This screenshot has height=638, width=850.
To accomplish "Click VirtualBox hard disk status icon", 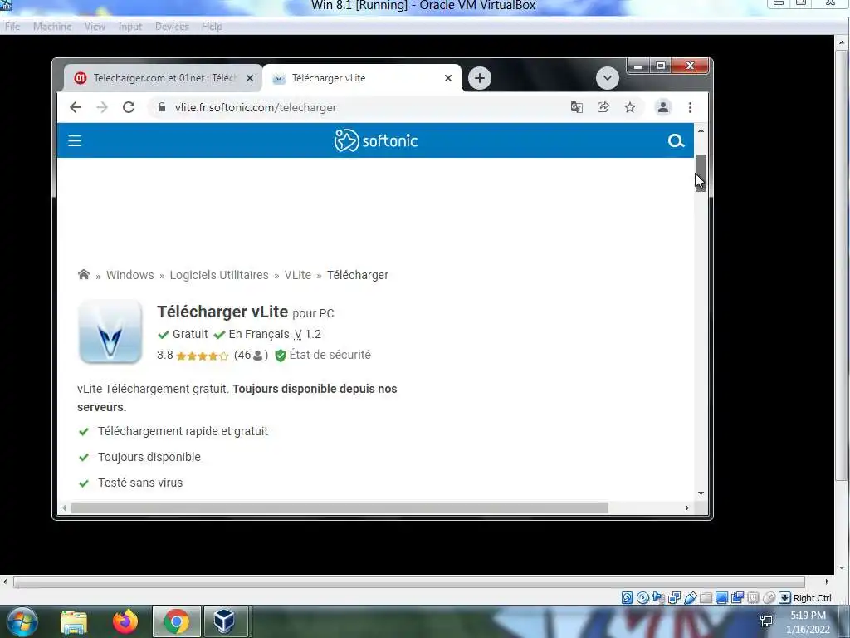I will pos(628,598).
